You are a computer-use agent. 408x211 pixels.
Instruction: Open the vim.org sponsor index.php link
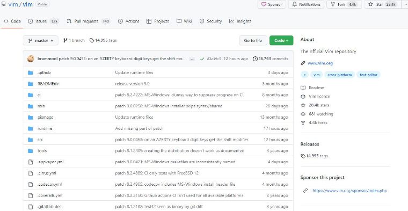(x=349, y=191)
